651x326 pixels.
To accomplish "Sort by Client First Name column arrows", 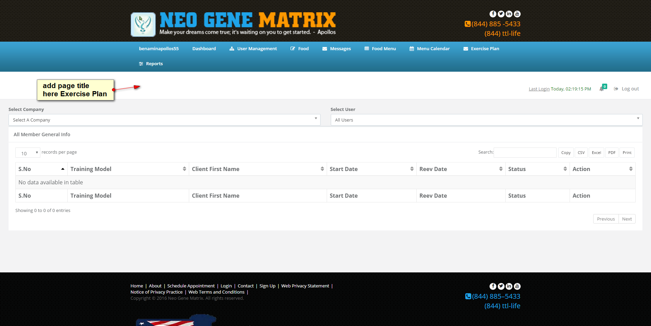I will pos(322,169).
